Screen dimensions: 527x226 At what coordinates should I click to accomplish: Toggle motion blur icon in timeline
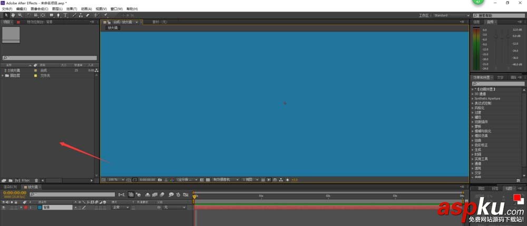pyautogui.click(x=162, y=194)
